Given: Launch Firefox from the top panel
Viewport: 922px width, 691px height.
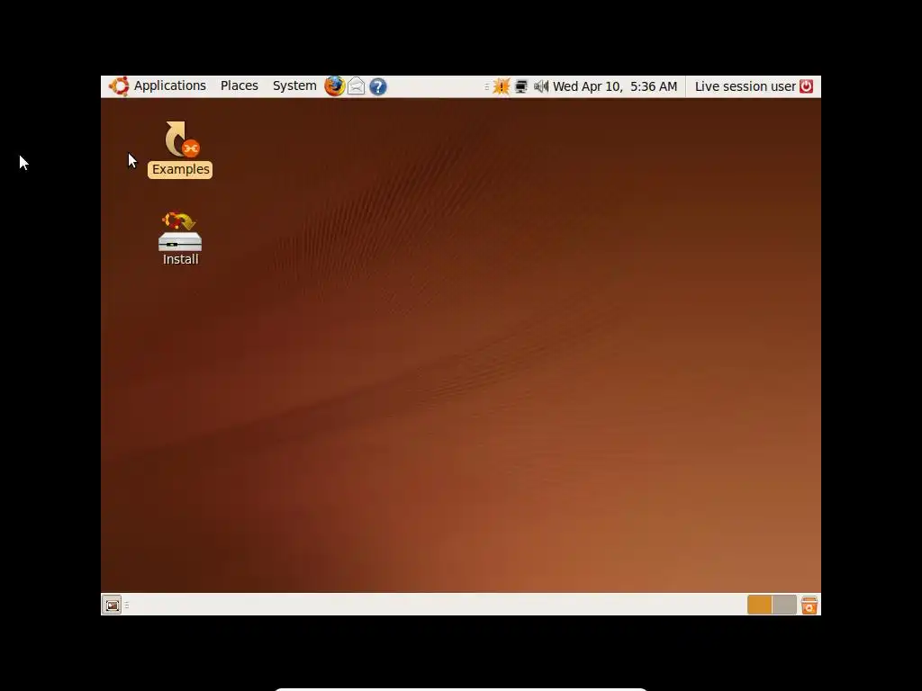Looking at the screenshot, I should 335,86.
